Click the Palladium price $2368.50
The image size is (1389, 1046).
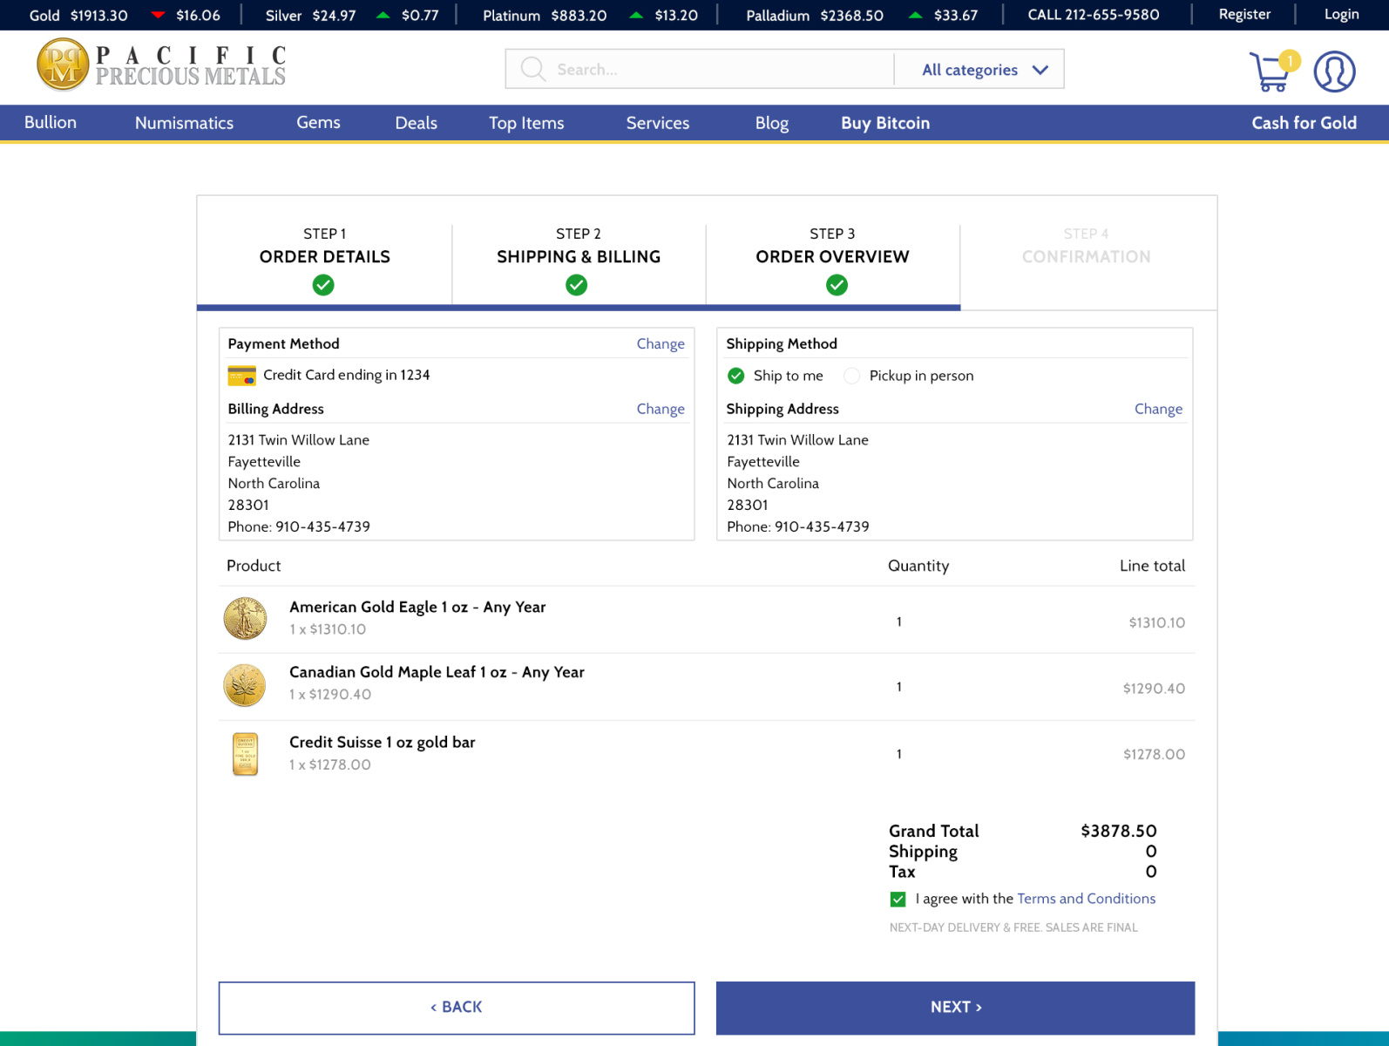click(x=851, y=15)
